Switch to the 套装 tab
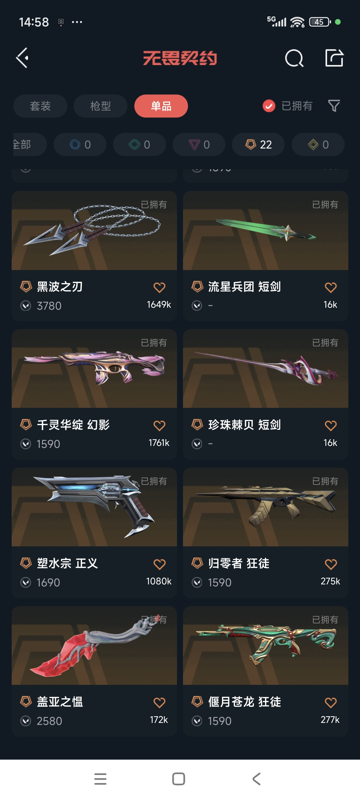Viewport: 360px width, 801px height. click(40, 106)
